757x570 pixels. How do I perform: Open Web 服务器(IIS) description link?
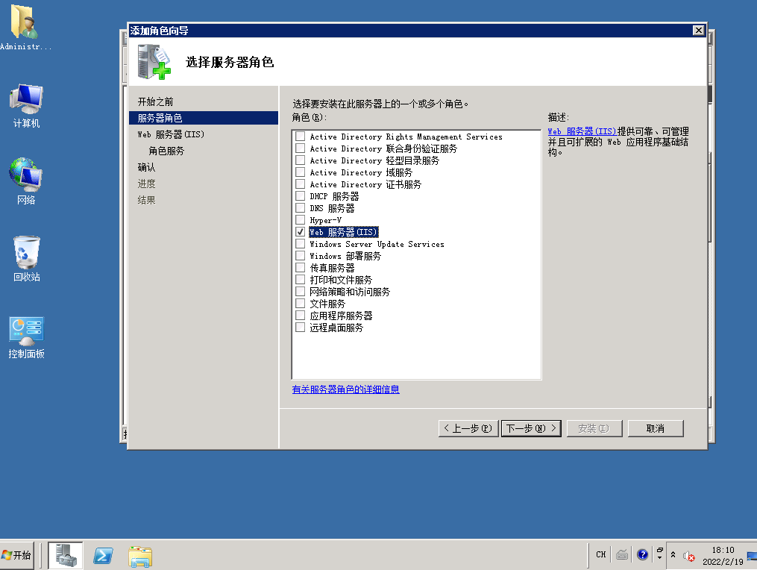582,131
